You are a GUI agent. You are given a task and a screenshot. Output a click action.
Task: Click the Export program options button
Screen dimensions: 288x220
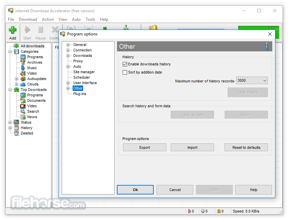(x=145, y=147)
